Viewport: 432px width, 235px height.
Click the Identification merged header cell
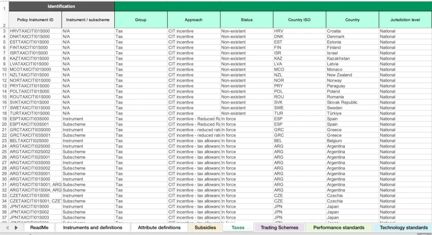click(62, 6)
